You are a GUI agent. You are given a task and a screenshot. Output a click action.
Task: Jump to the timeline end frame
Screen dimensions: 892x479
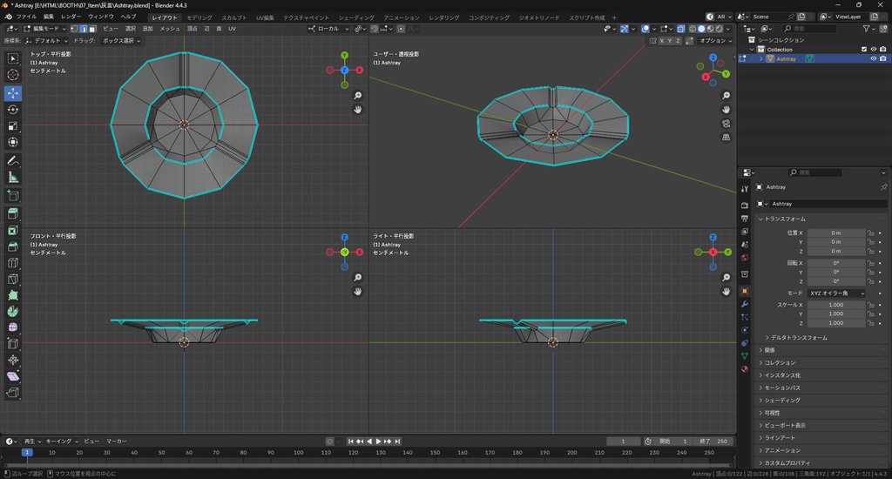pyautogui.click(x=397, y=442)
